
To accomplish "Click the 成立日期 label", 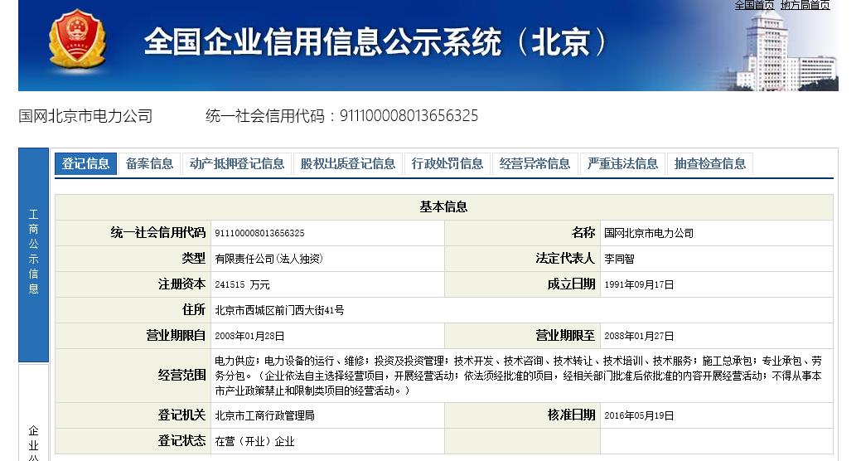I will 572,284.
